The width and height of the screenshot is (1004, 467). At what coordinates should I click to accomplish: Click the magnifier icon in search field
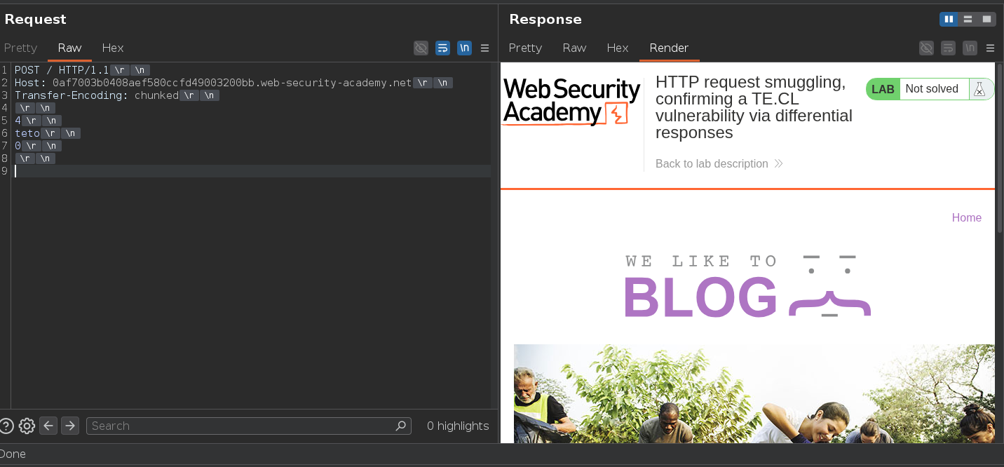[400, 426]
